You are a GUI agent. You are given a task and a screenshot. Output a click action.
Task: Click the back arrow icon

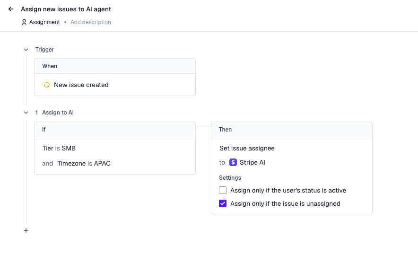[11, 9]
